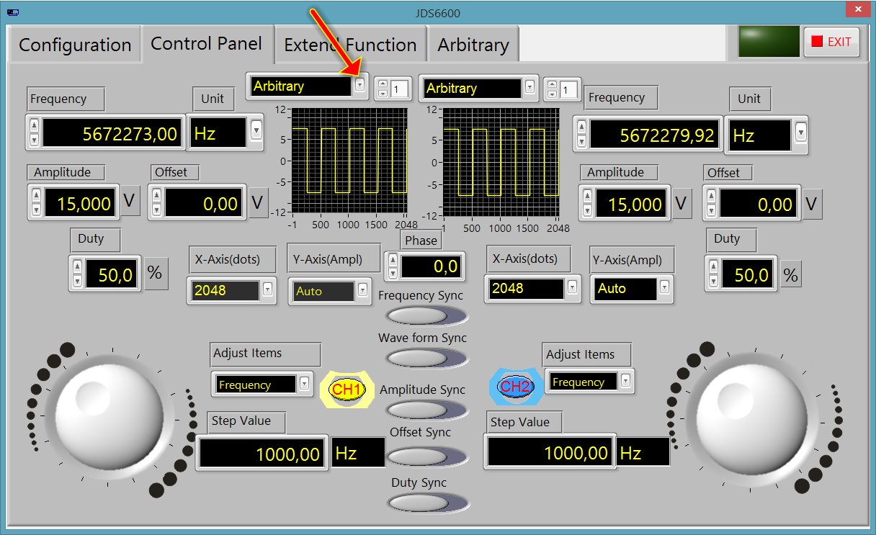Click CH2 Duty stepper arrows
The image size is (876, 535).
[713, 274]
